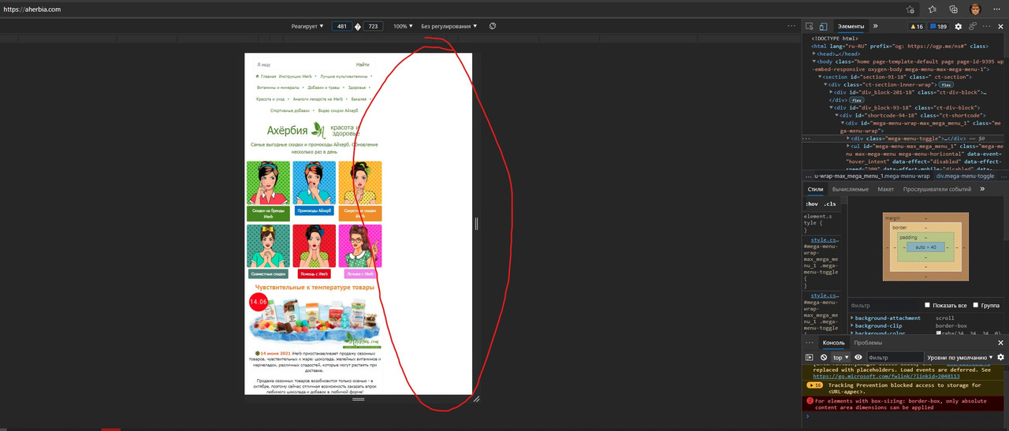Viewport: 1009px width, 431px height.
Task: Switch to the Проблемы drawer tab
Action: click(x=868, y=343)
